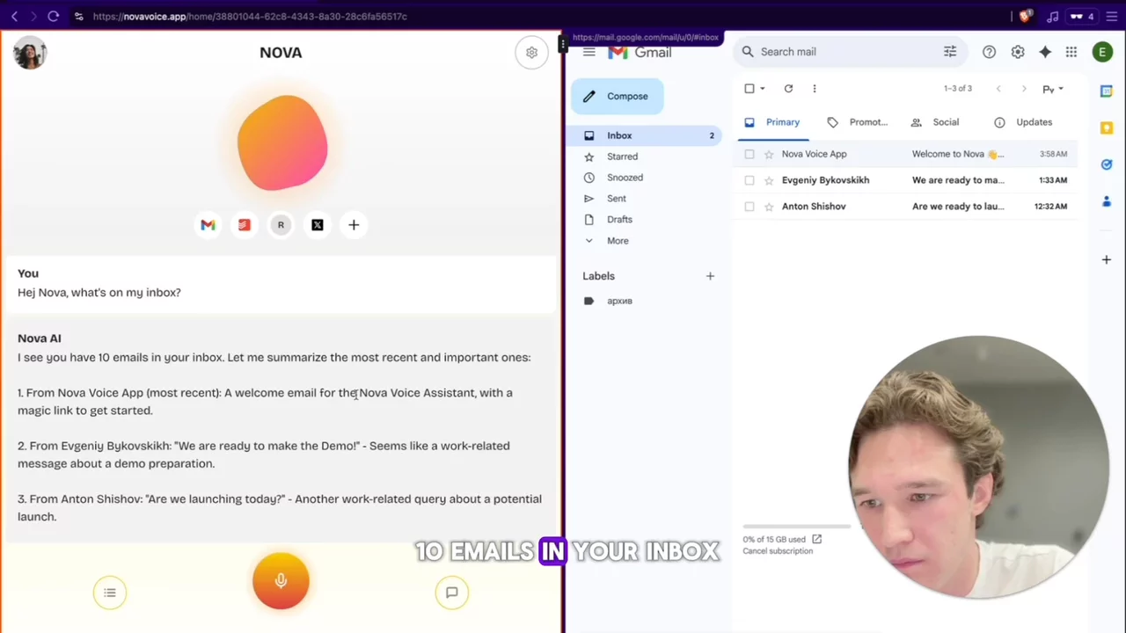The width and height of the screenshot is (1126, 633).
Task: Open the Google account avatar E
Action: 1102,52
